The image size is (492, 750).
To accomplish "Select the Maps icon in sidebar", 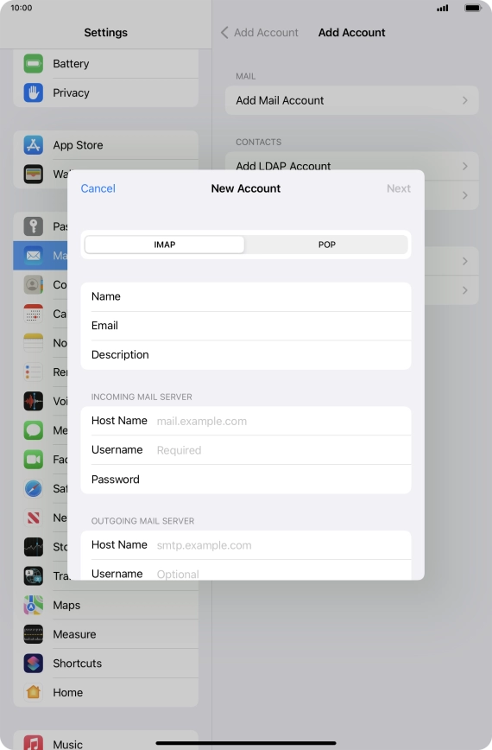I will coord(34,605).
